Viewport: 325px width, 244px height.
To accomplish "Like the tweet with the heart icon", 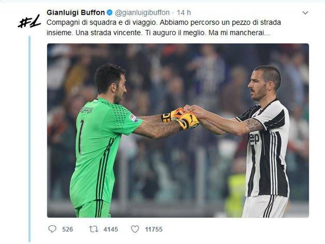I will point(135,229).
